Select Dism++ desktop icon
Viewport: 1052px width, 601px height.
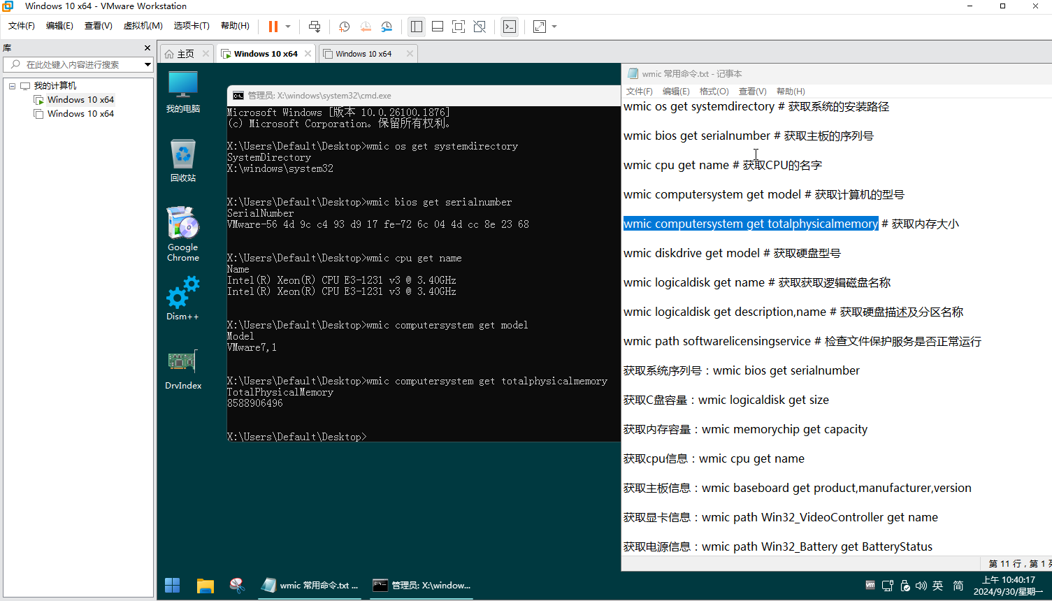point(182,298)
